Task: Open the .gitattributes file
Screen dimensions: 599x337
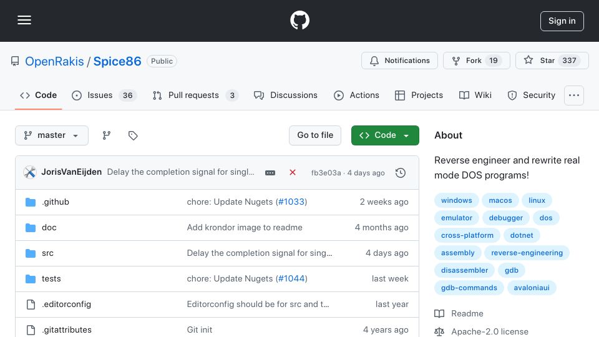Action: (67, 330)
